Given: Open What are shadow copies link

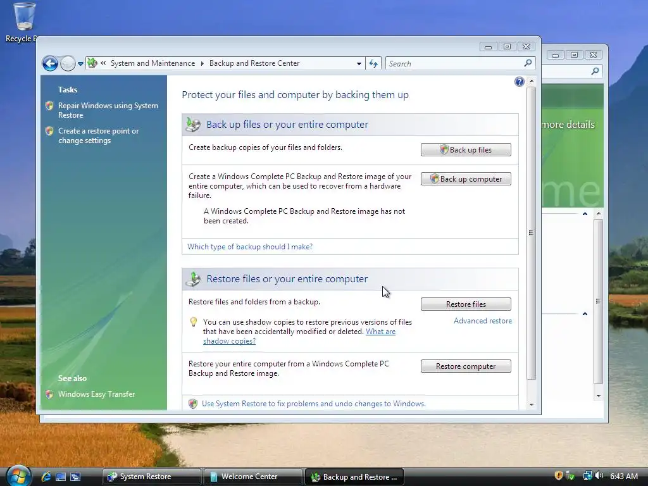Looking at the screenshot, I should (x=299, y=337).
